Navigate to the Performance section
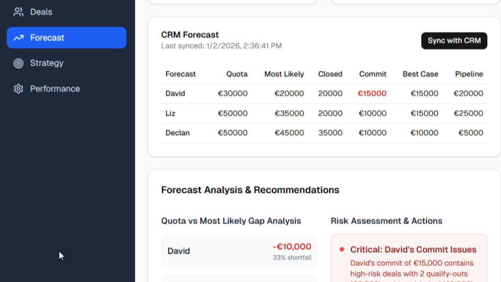 [54, 89]
